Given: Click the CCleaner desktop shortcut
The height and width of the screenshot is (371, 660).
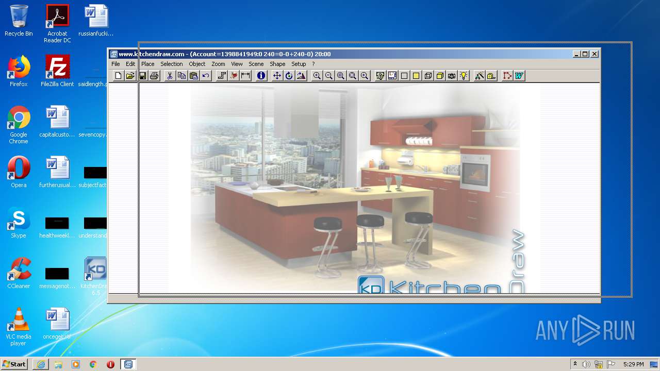Looking at the screenshot, I should tap(19, 273).
